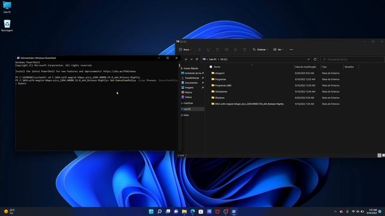This screenshot has height=216, width=385.
Task: Open the Ordenar sort dropdown
Action: click(x=260, y=50)
